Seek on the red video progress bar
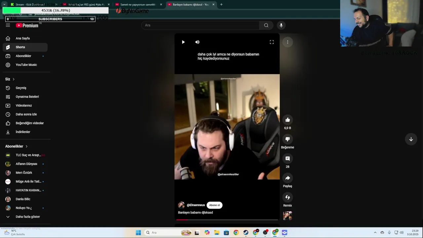This screenshot has width=423, height=238. point(227,219)
